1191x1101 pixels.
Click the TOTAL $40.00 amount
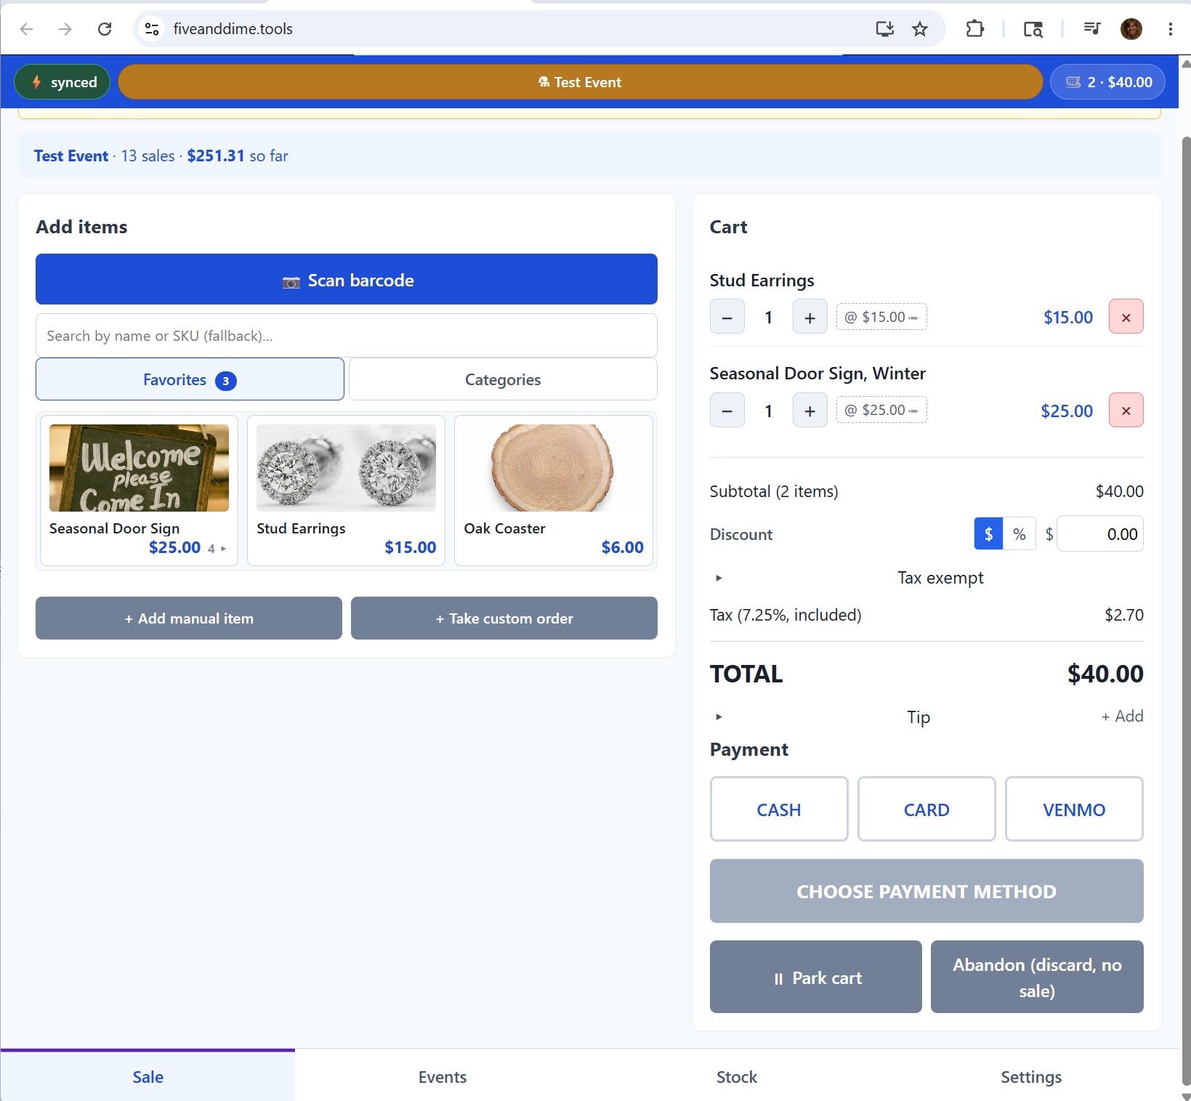coord(1105,674)
